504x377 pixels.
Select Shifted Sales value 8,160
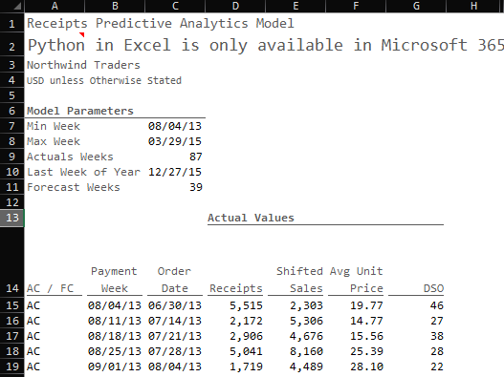(x=306, y=351)
